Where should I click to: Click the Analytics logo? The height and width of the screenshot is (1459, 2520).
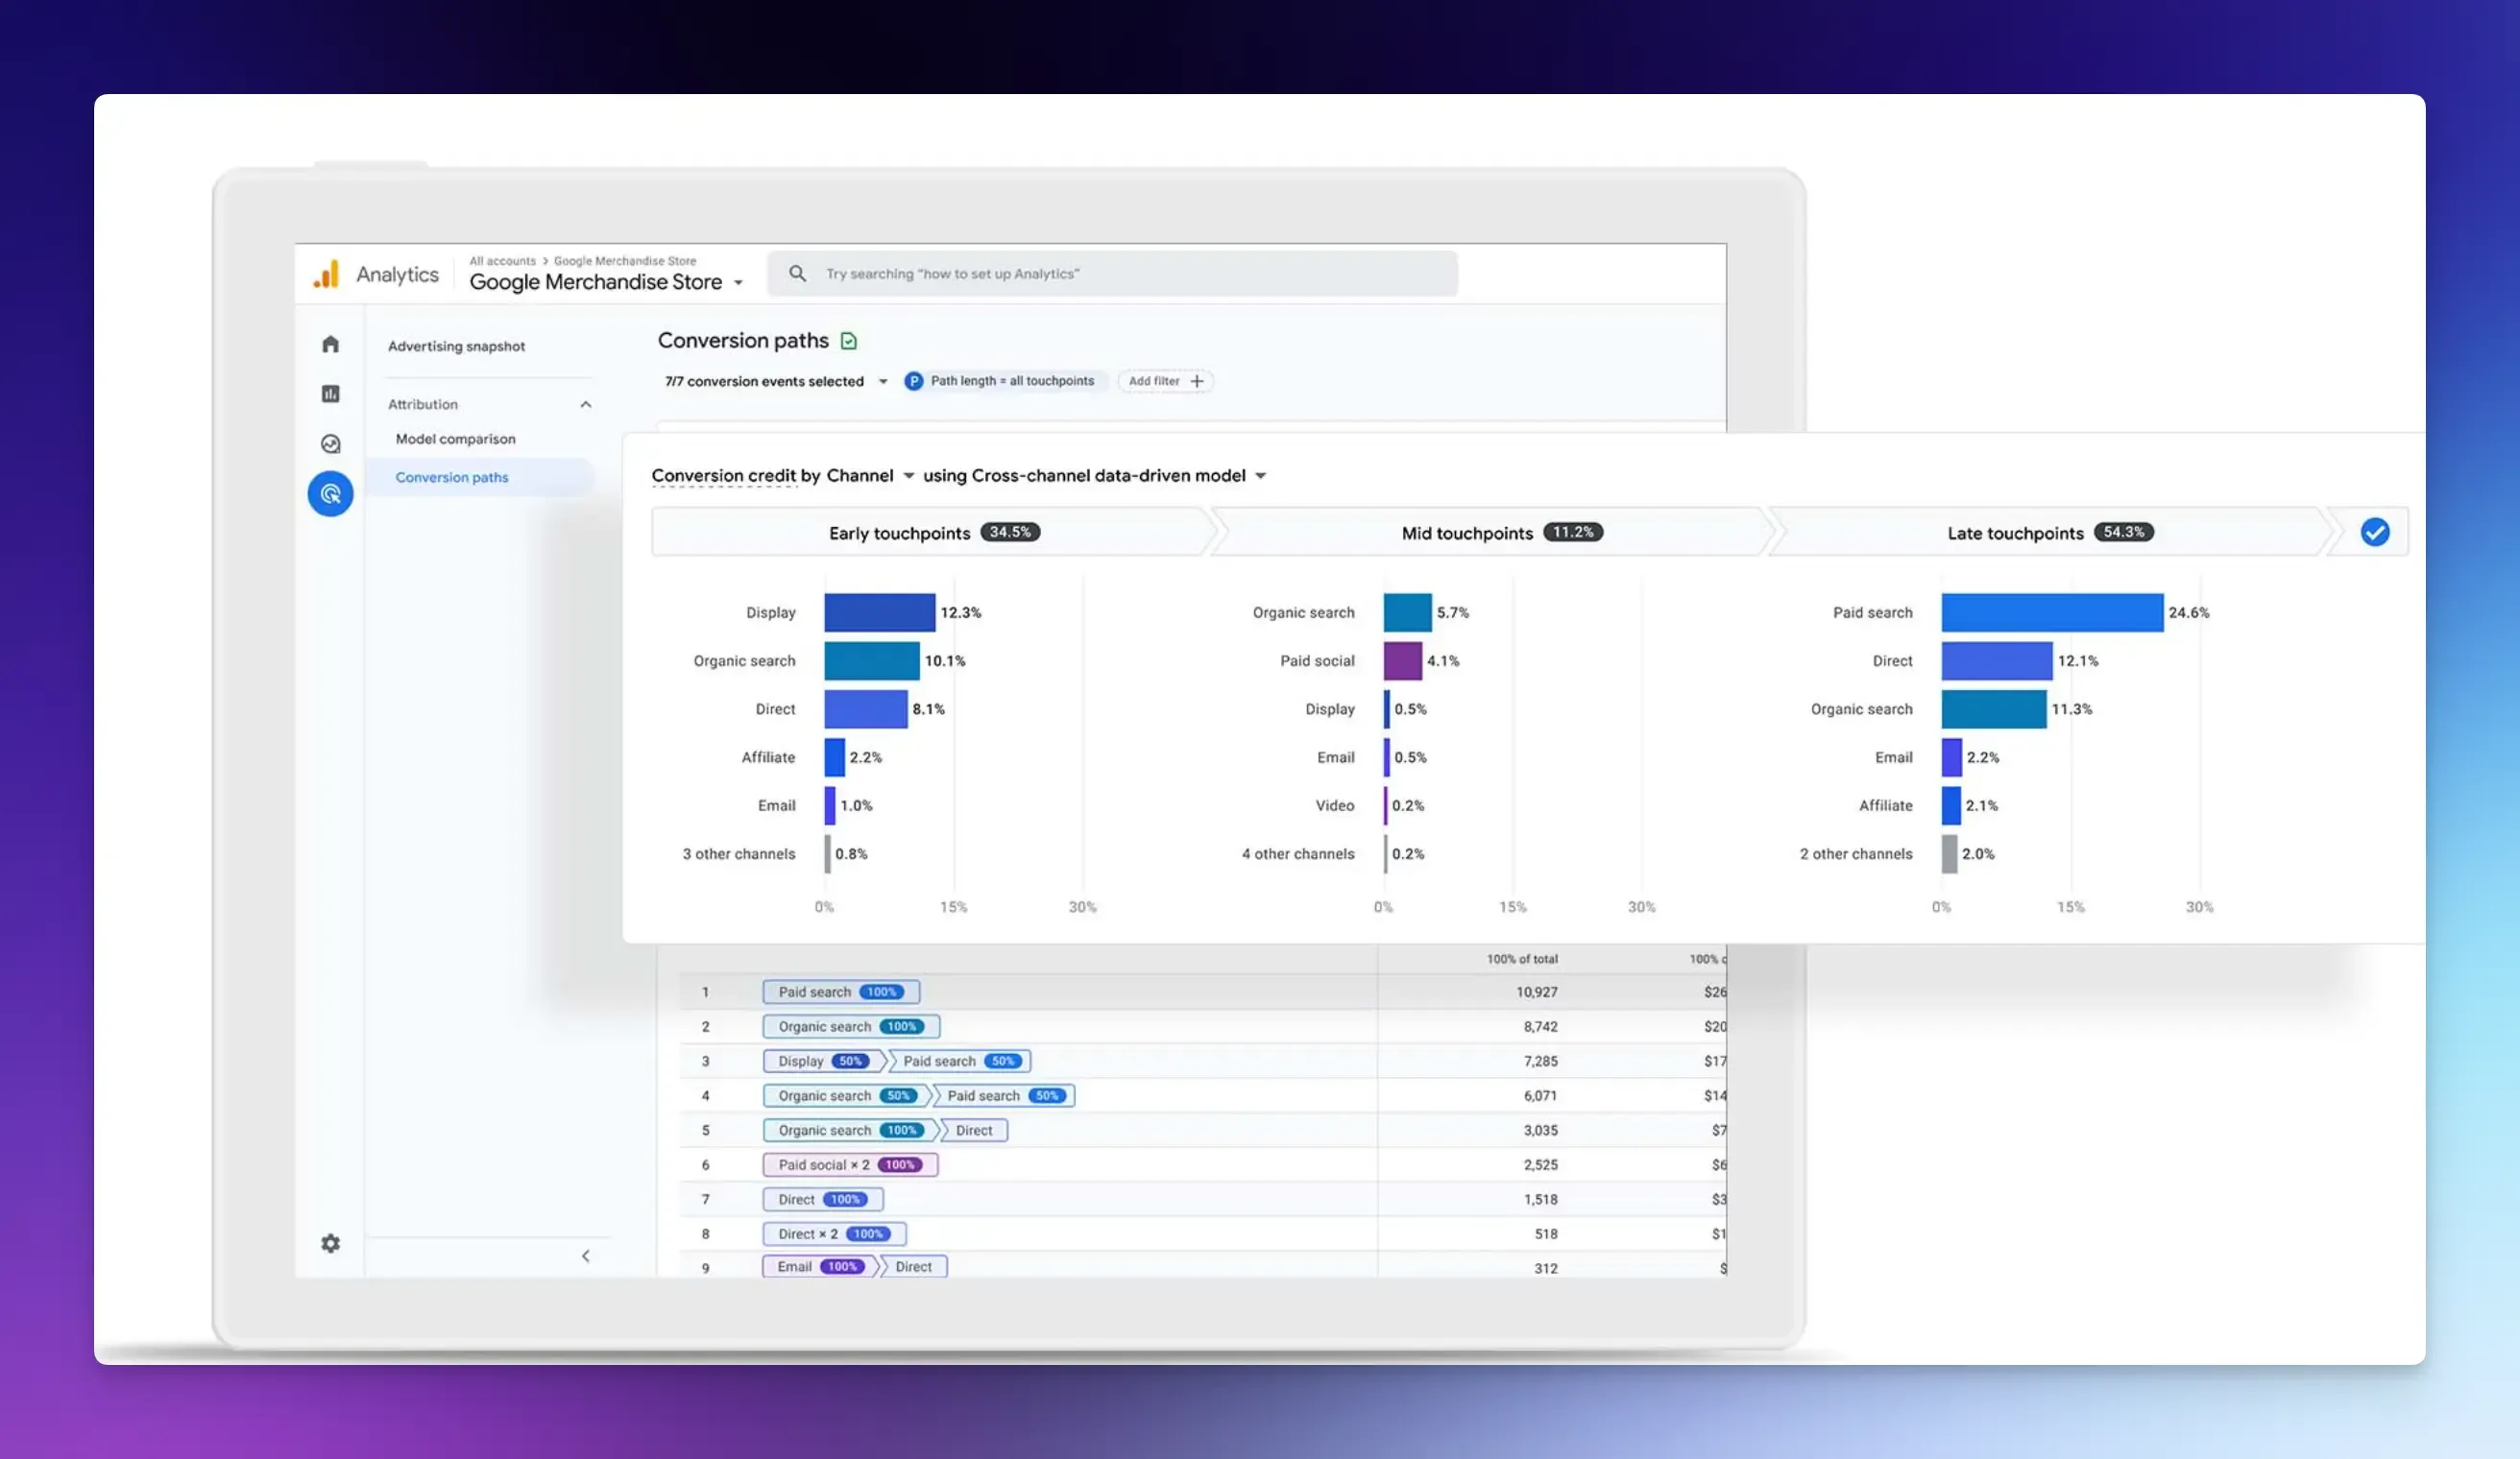pos(372,273)
